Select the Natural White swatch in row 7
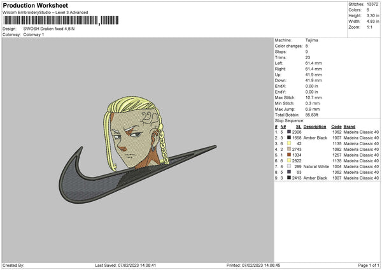This screenshot has width=382, height=270. (x=289, y=166)
